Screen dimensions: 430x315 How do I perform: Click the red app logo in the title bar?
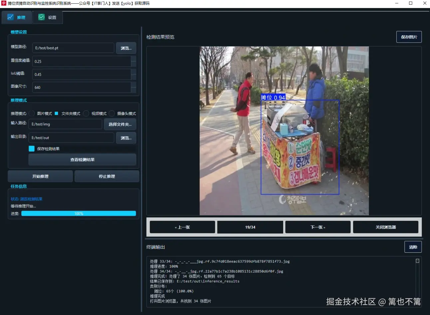point(4,3)
